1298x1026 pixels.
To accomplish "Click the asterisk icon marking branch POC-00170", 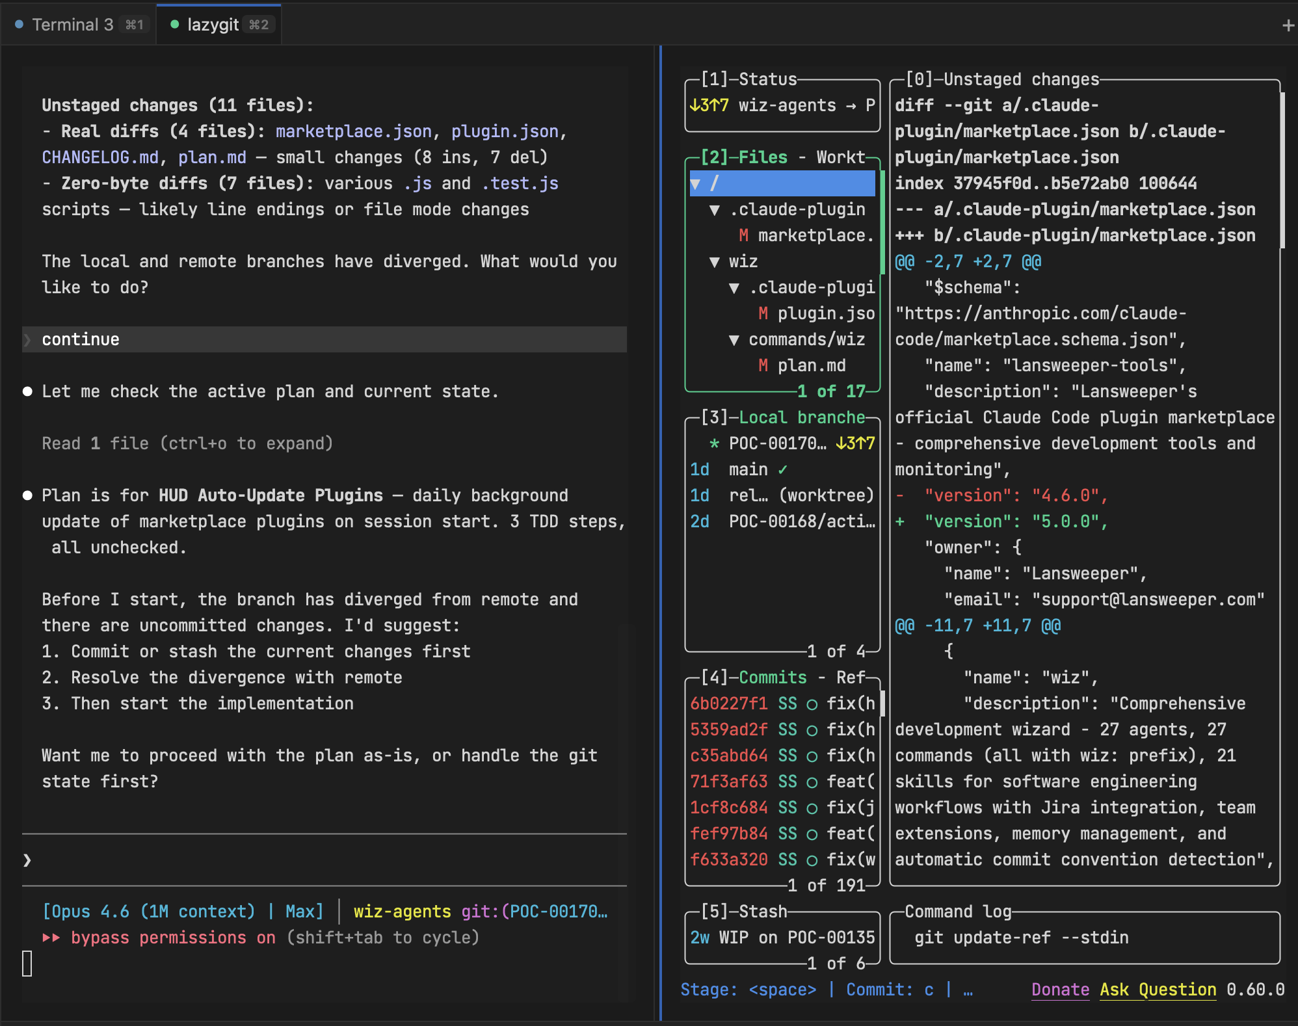I will pyautogui.click(x=713, y=443).
